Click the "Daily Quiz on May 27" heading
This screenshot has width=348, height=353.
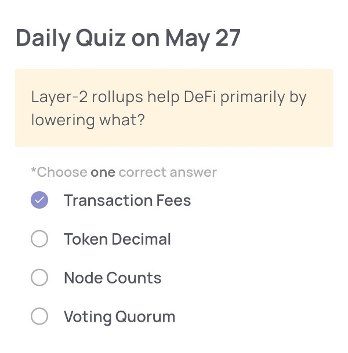tap(128, 39)
